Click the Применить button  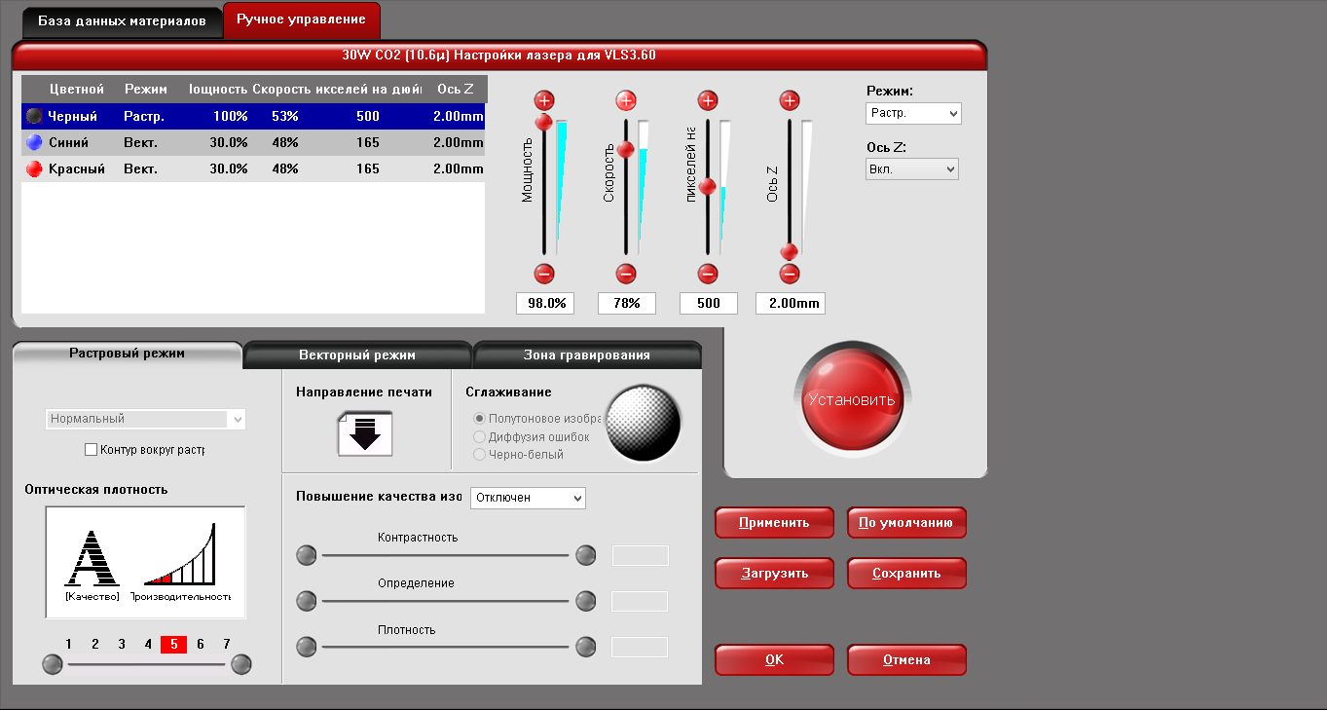coord(774,523)
